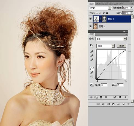The width and height of the screenshot is (134, 126).
Task: Open the Layers panel flyout menu
Action: [x=132, y=4]
